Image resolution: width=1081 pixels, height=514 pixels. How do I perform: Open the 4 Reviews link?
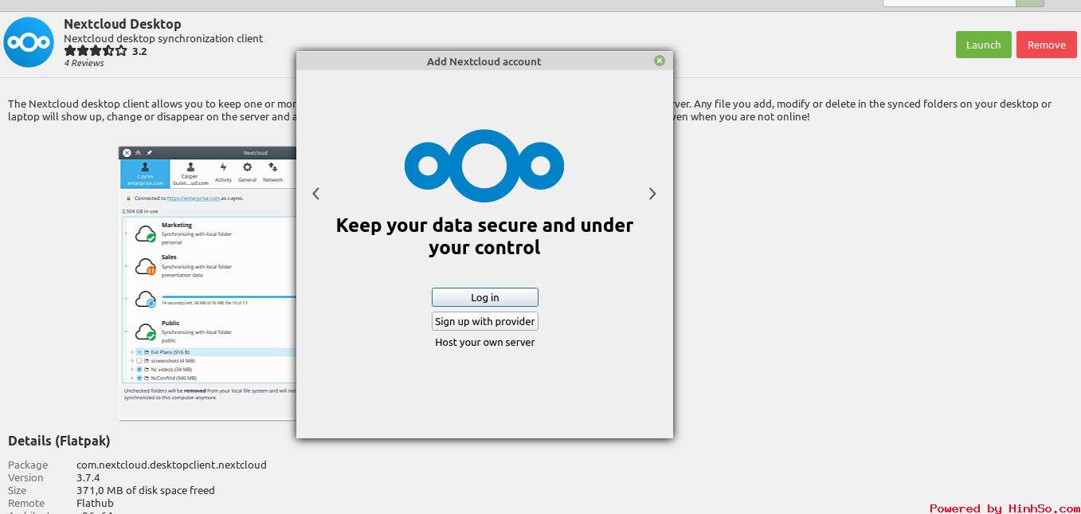pyautogui.click(x=84, y=63)
